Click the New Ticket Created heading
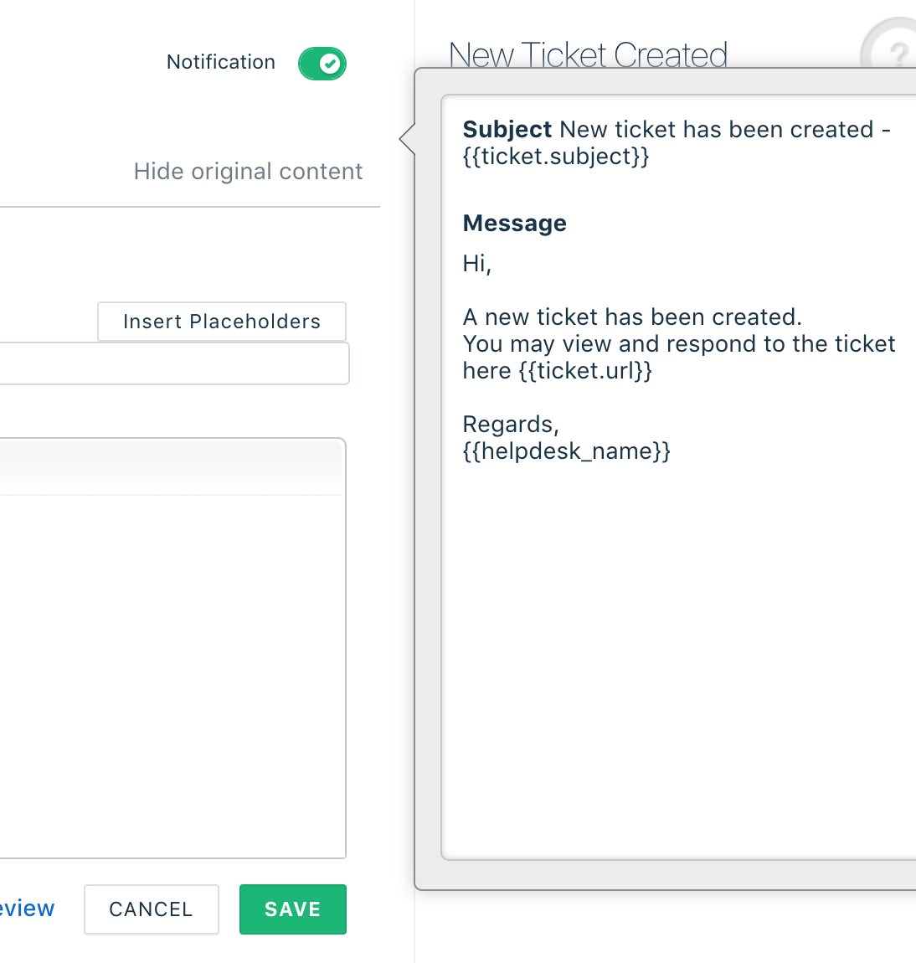This screenshot has width=916, height=963. (x=588, y=54)
